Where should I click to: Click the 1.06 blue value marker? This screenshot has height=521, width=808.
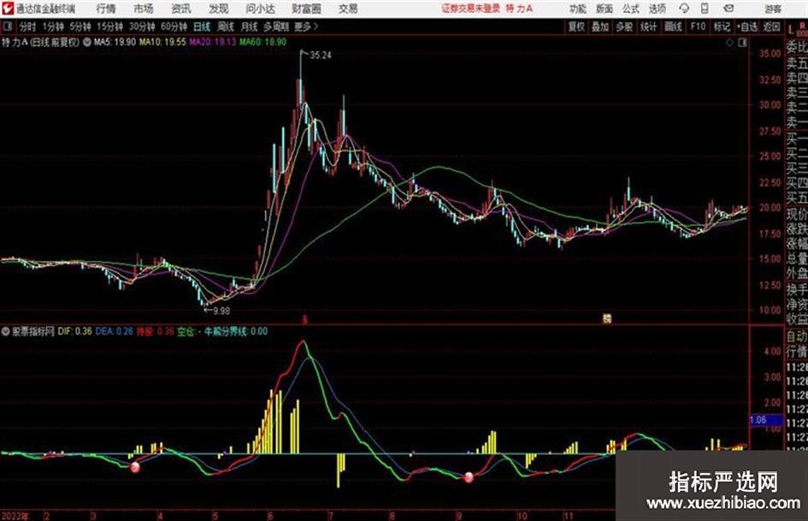[x=766, y=420]
